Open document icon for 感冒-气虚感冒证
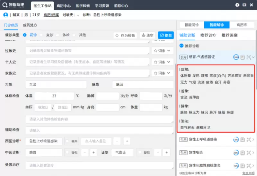This screenshot has height=176, width=257. click(x=243, y=57)
